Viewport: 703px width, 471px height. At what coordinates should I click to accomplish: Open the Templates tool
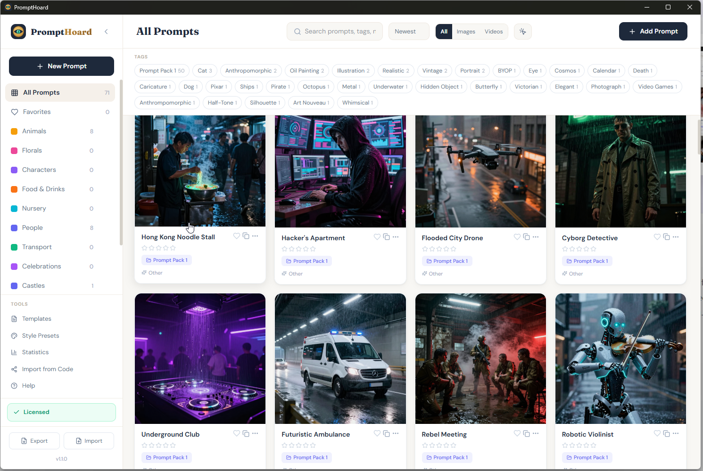click(36, 319)
